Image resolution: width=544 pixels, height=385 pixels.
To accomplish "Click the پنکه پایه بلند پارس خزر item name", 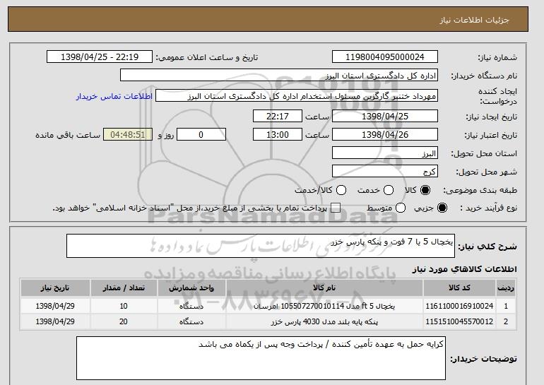I will point(324,321).
